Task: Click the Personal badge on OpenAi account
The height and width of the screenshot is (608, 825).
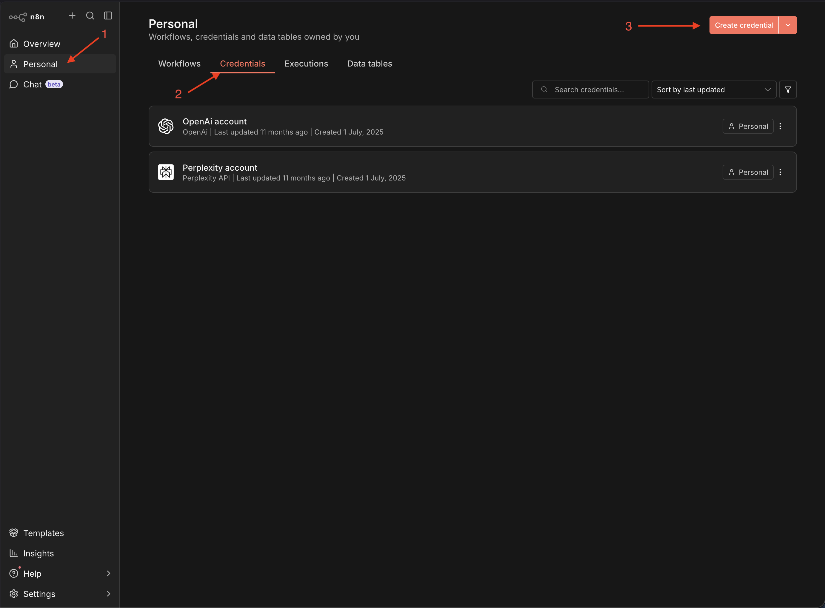Action: (748, 126)
